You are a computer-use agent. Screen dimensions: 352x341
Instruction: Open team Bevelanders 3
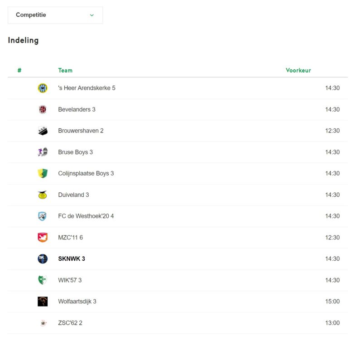pos(77,109)
